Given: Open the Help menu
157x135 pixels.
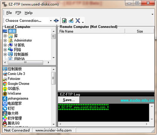Looking at the screenshot, I should [x=29, y=13].
